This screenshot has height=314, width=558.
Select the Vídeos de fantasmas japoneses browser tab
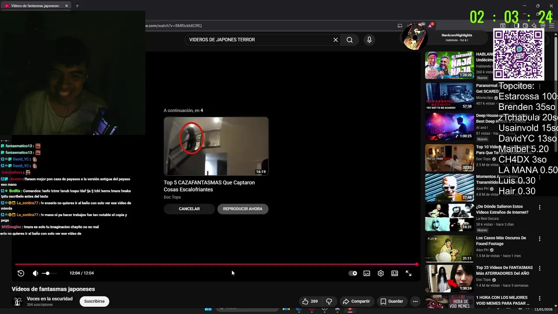coord(35,6)
